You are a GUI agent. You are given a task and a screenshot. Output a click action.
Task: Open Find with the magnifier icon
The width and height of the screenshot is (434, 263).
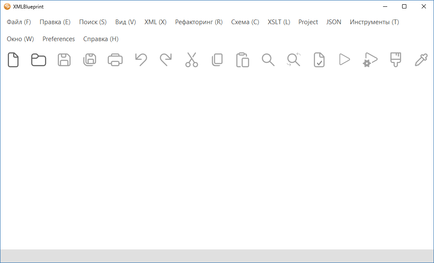(268, 60)
